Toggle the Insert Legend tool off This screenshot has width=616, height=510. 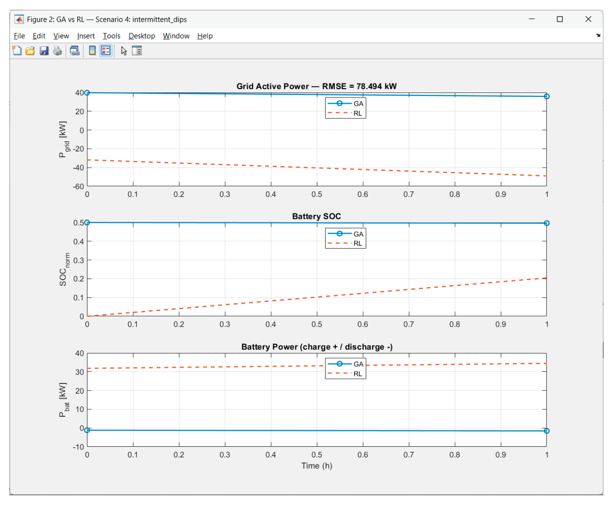coord(106,51)
